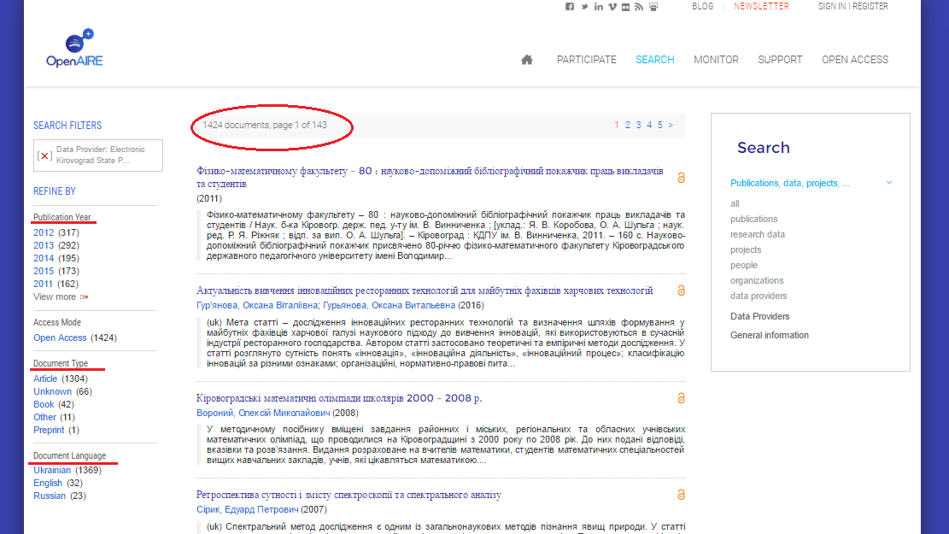
Task: Switch to the MONITOR section
Action: pos(716,59)
